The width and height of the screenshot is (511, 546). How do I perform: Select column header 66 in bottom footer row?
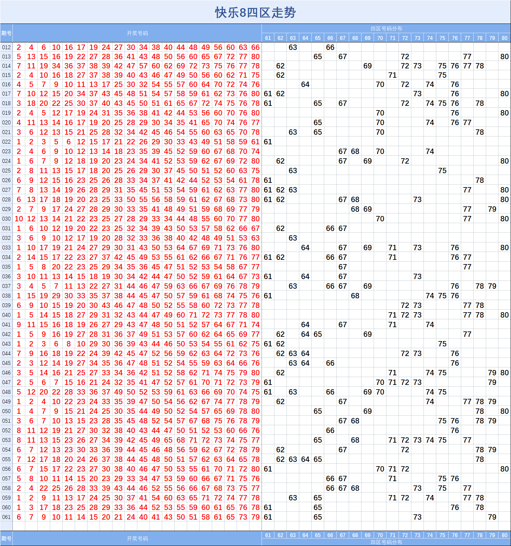[x=330, y=535]
